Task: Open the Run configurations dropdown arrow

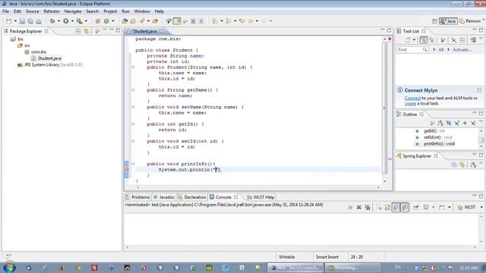Action: 72,21
